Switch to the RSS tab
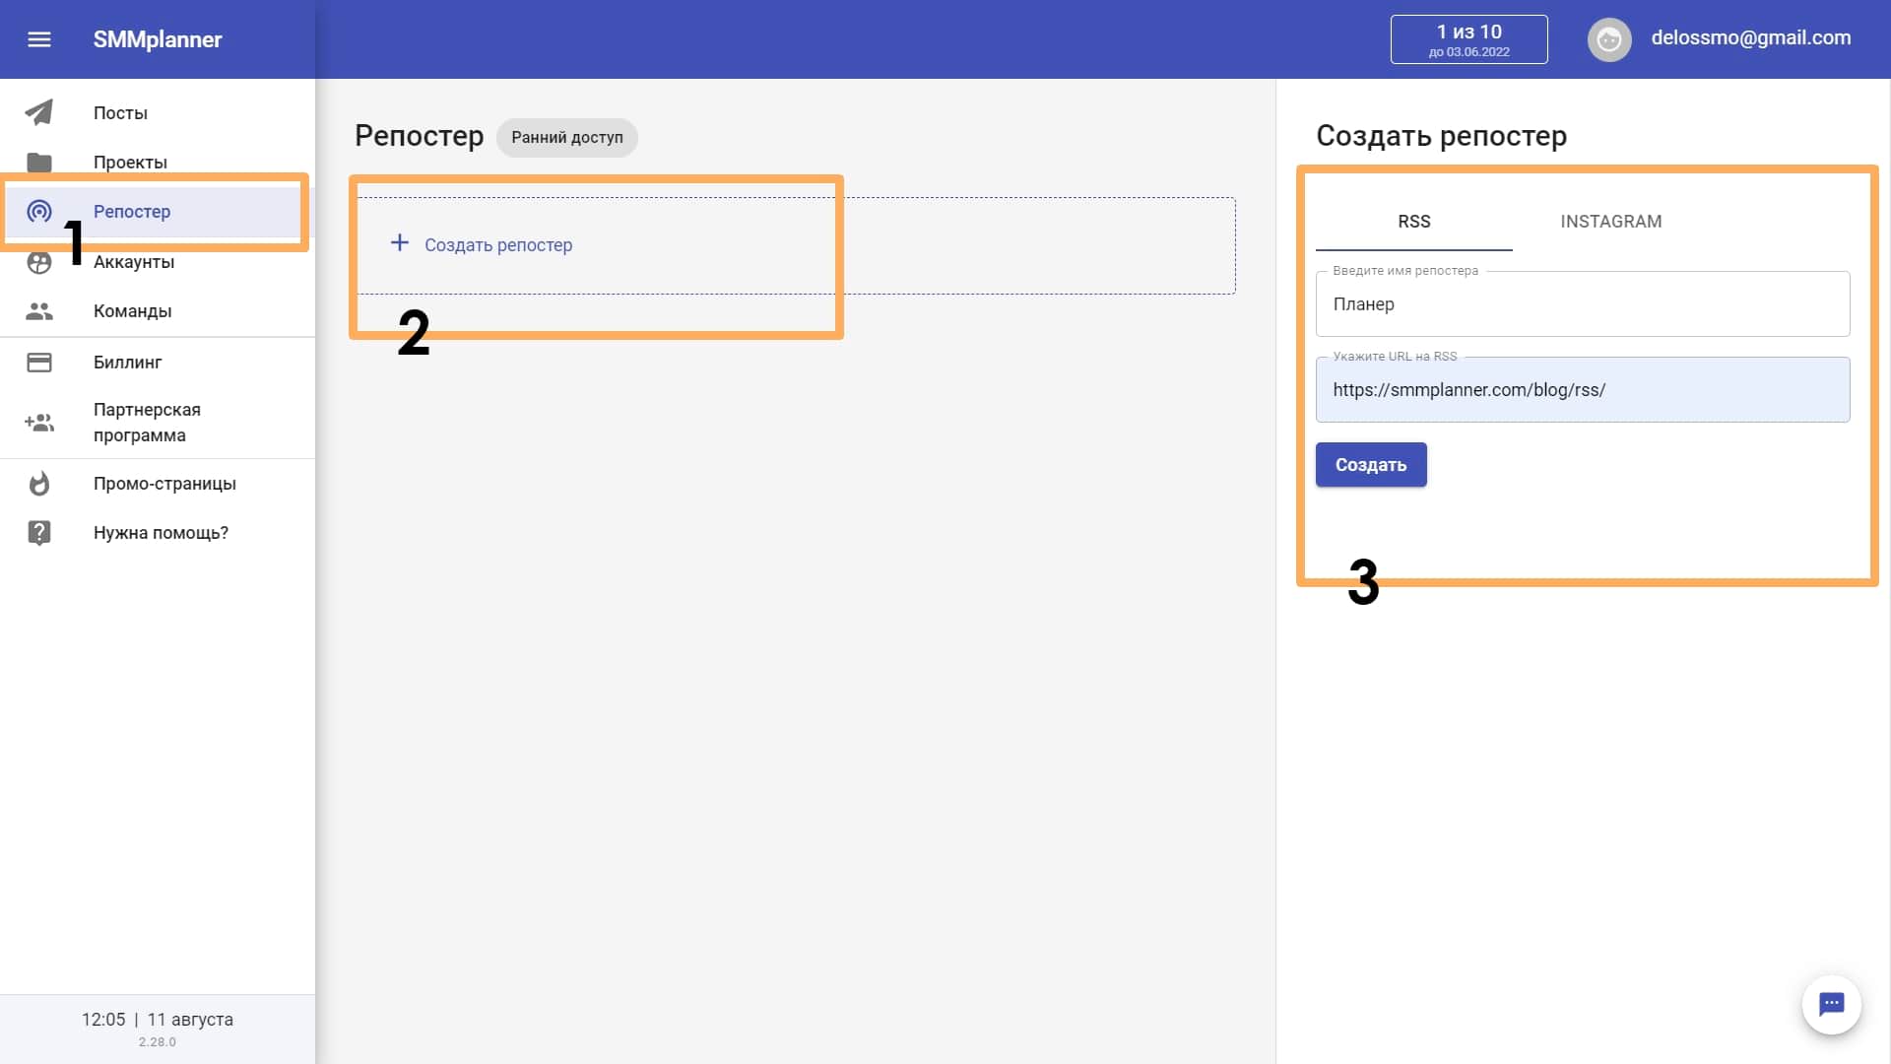 point(1414,222)
